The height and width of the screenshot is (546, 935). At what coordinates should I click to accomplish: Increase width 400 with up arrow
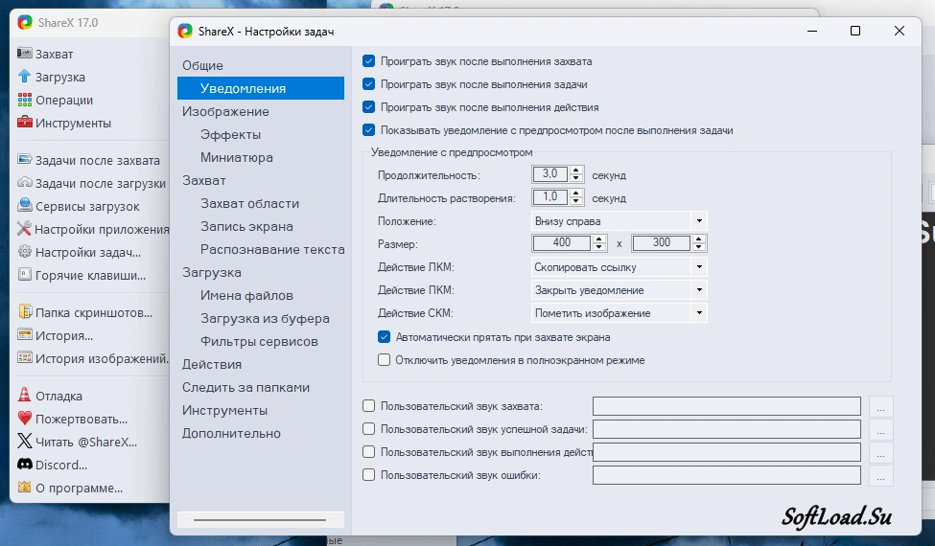coord(600,239)
